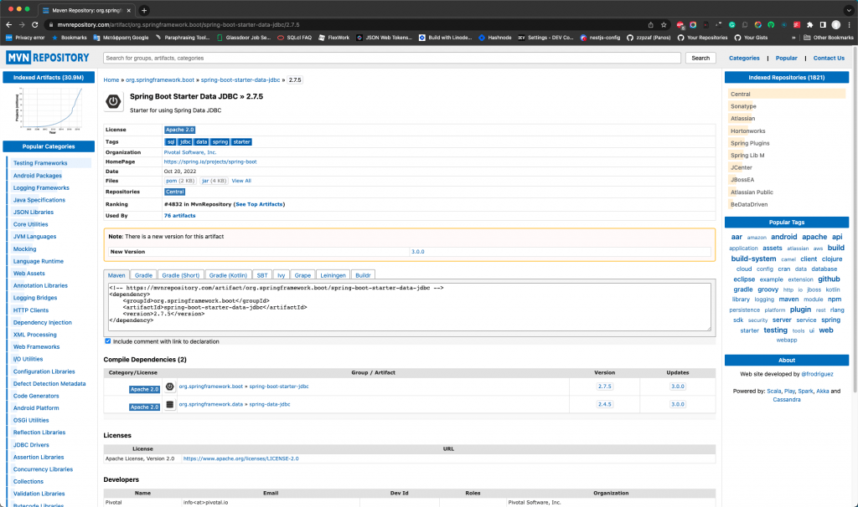Open the Categories top link
The image size is (858, 507).
point(744,58)
